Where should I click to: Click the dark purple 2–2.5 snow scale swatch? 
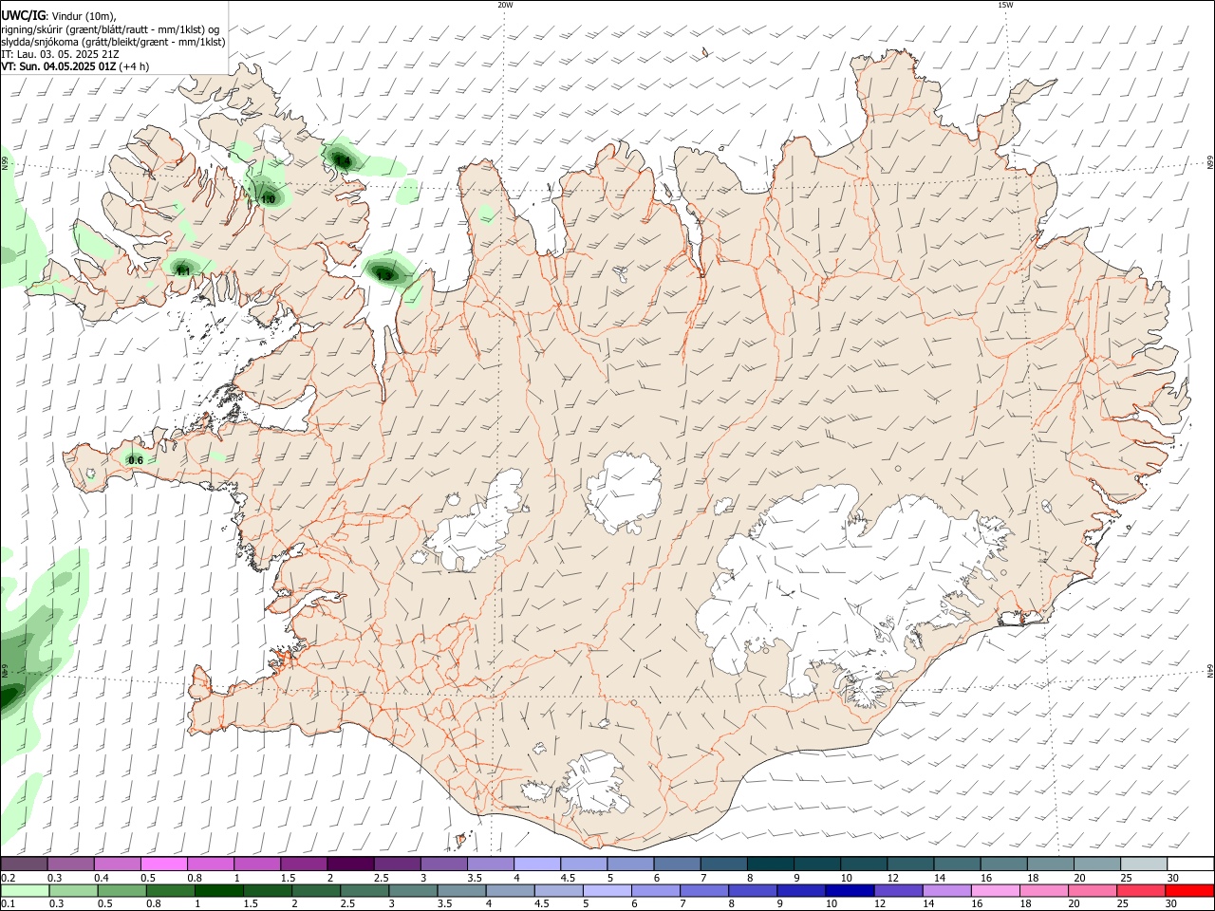[x=350, y=865]
